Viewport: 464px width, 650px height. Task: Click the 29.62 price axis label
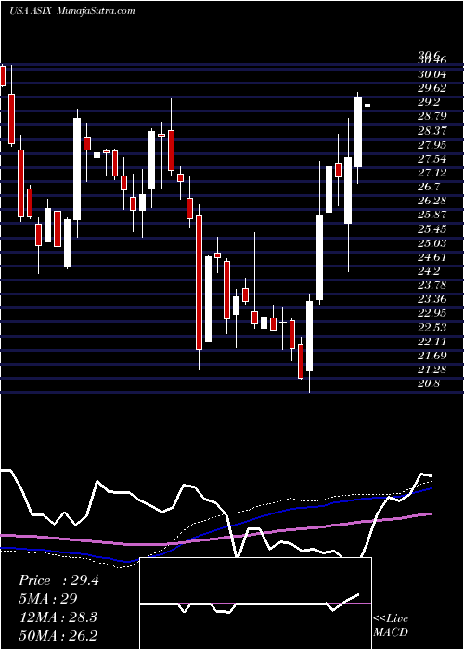pos(432,88)
